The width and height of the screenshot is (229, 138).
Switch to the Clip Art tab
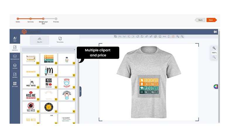click(x=40, y=40)
